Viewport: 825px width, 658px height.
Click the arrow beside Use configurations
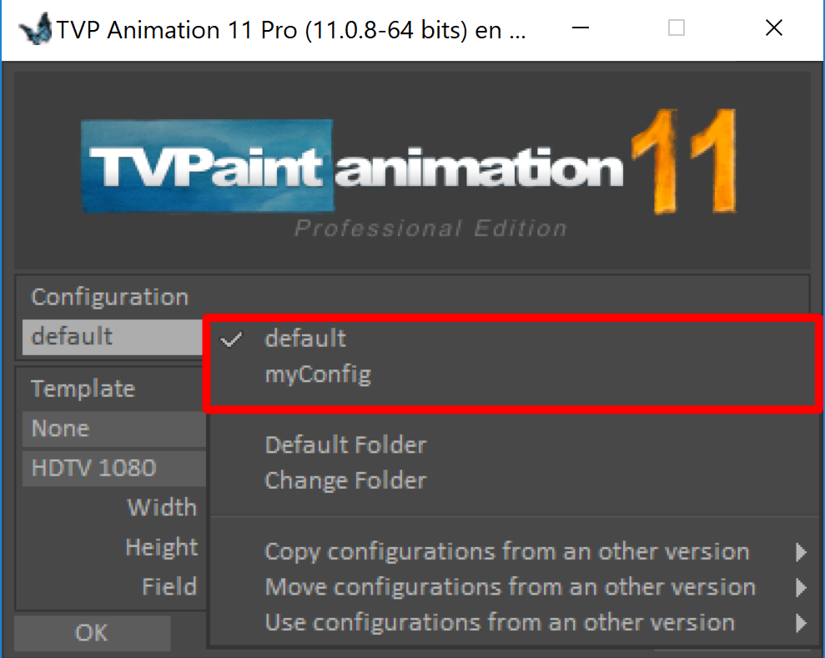click(x=801, y=623)
